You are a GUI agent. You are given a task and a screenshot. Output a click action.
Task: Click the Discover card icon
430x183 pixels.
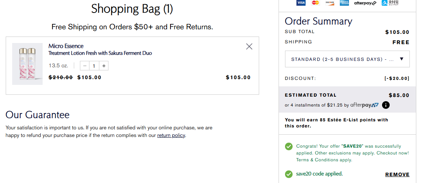click(x=330, y=3)
